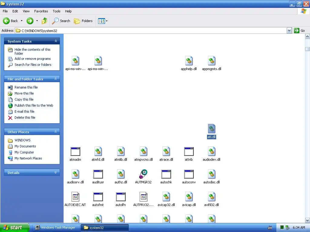Select the autodisc.dll file icon
Image resolution: width=310 pixels, height=232 pixels.
[211, 174]
